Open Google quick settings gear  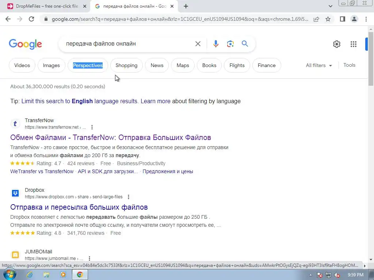(x=336, y=44)
